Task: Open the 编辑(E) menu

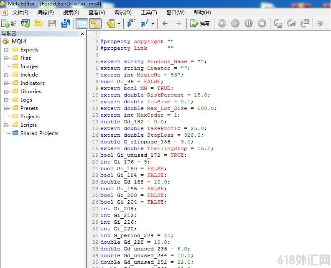Action: coord(46,13)
